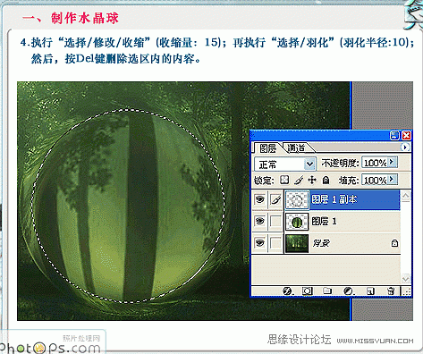This screenshot has height=354, width=423.
Task: Create new fill or adjustment layer icon
Action: pyautogui.click(x=348, y=291)
